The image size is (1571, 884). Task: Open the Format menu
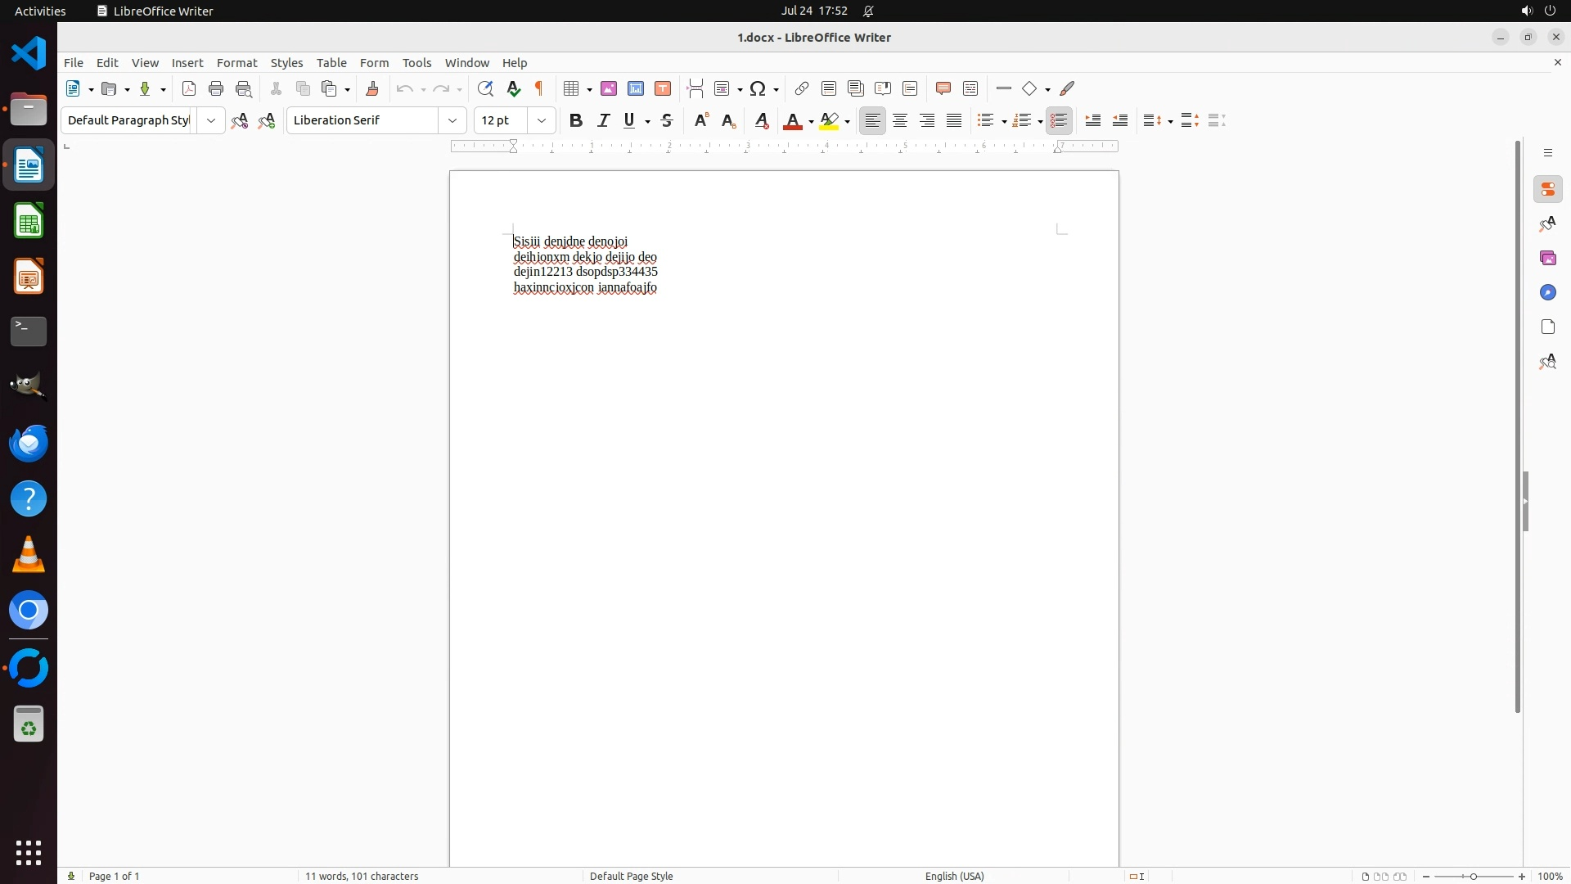pos(236,63)
